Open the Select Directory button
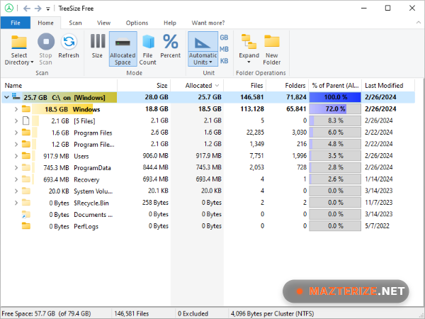The width and height of the screenshot is (425, 319). click(x=19, y=50)
